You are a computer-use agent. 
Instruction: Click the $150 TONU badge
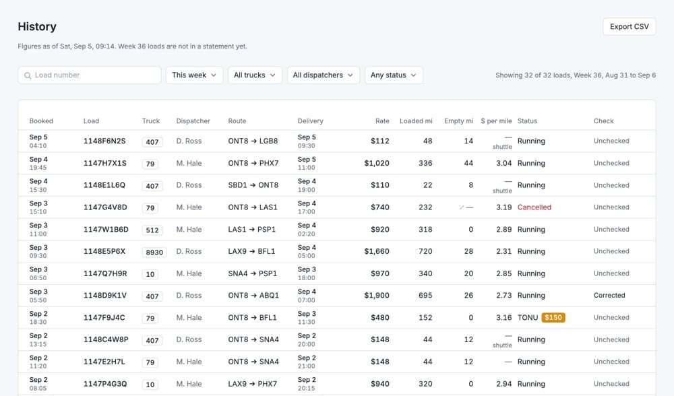coord(553,317)
